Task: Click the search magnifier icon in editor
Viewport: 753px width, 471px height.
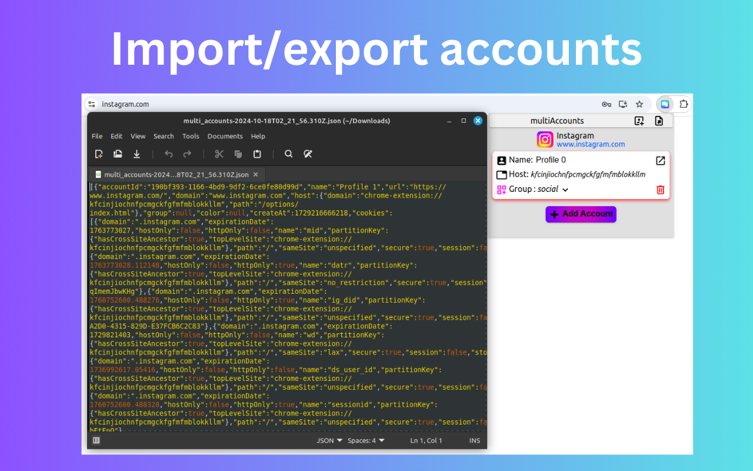Action: pyautogui.click(x=289, y=154)
